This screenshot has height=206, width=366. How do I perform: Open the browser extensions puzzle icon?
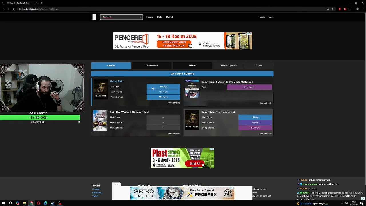(350, 9)
